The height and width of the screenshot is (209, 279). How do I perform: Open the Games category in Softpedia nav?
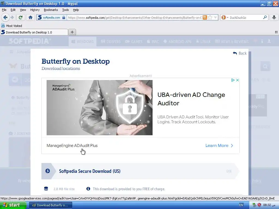(x=134, y=42)
